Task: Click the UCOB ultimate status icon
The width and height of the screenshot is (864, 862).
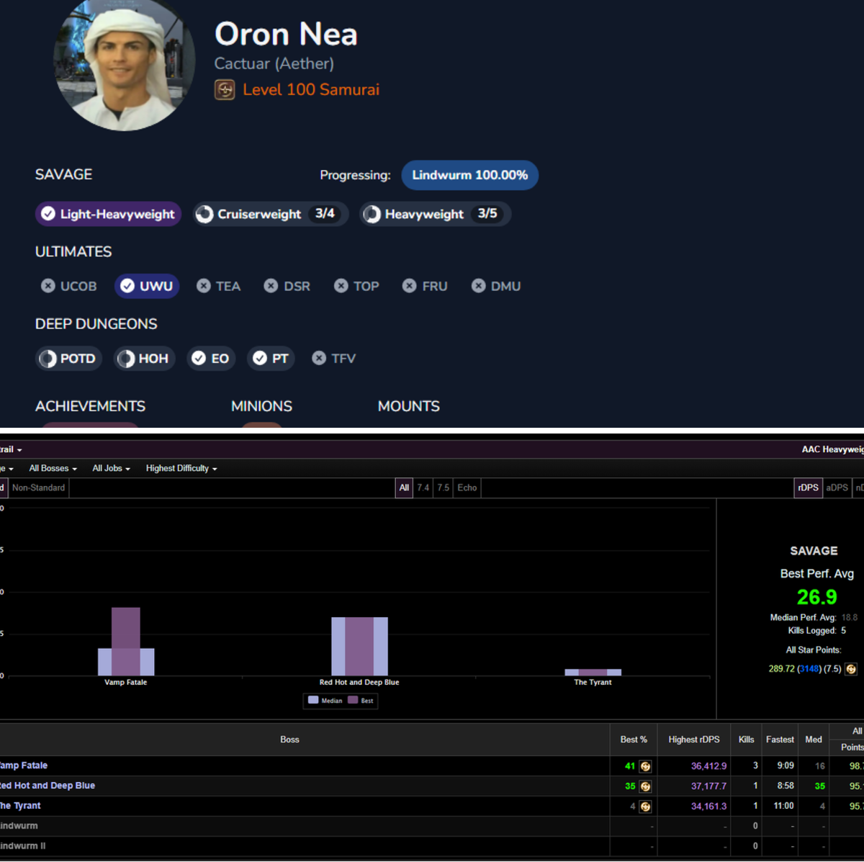Action: 48,286
